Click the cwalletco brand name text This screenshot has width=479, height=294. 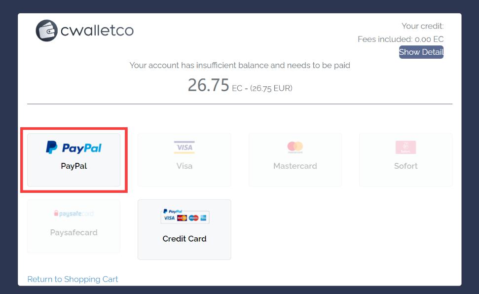pos(97,31)
